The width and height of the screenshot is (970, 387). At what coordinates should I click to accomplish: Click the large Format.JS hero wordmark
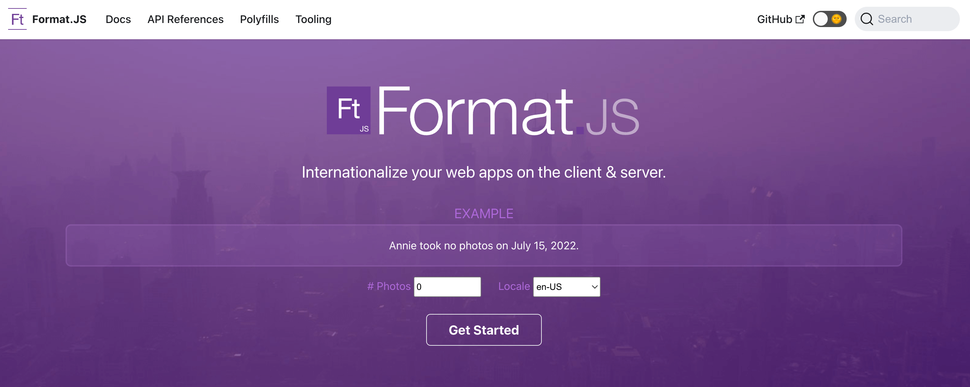point(508,111)
